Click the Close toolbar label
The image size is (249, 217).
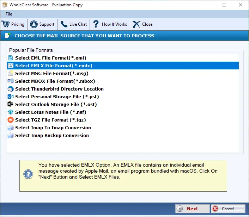coord(147,24)
